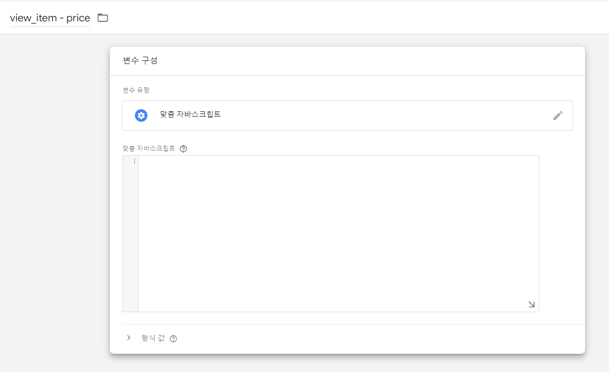Click the folder icon beside the variable name
The image size is (609, 372).
coord(102,17)
